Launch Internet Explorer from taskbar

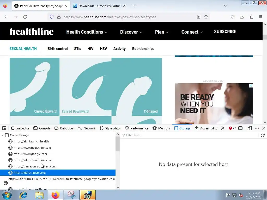tap(23, 195)
